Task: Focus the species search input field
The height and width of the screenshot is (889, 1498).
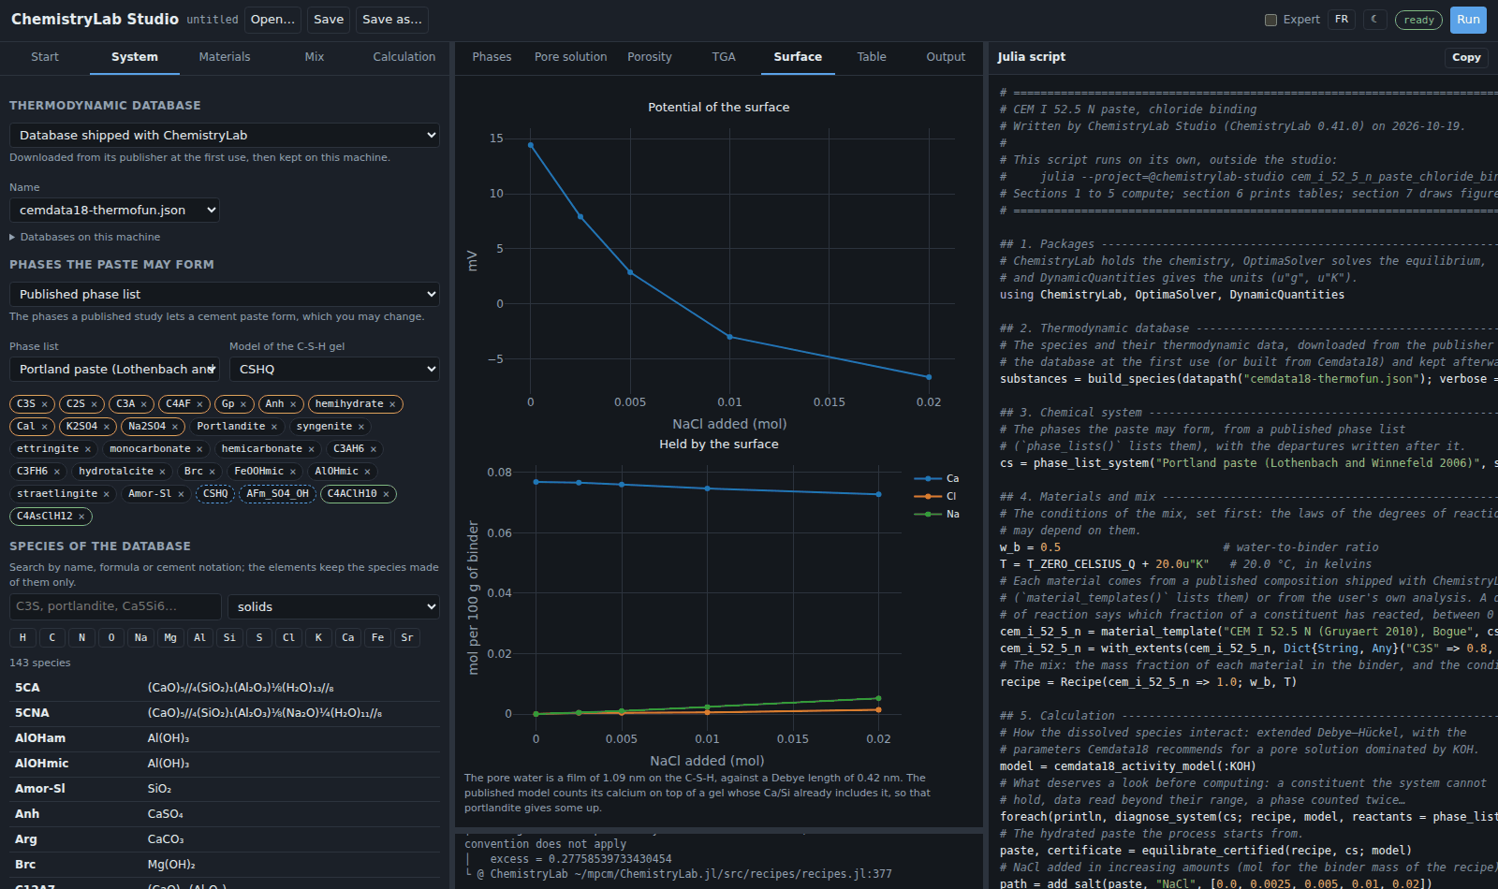Action: 115,607
